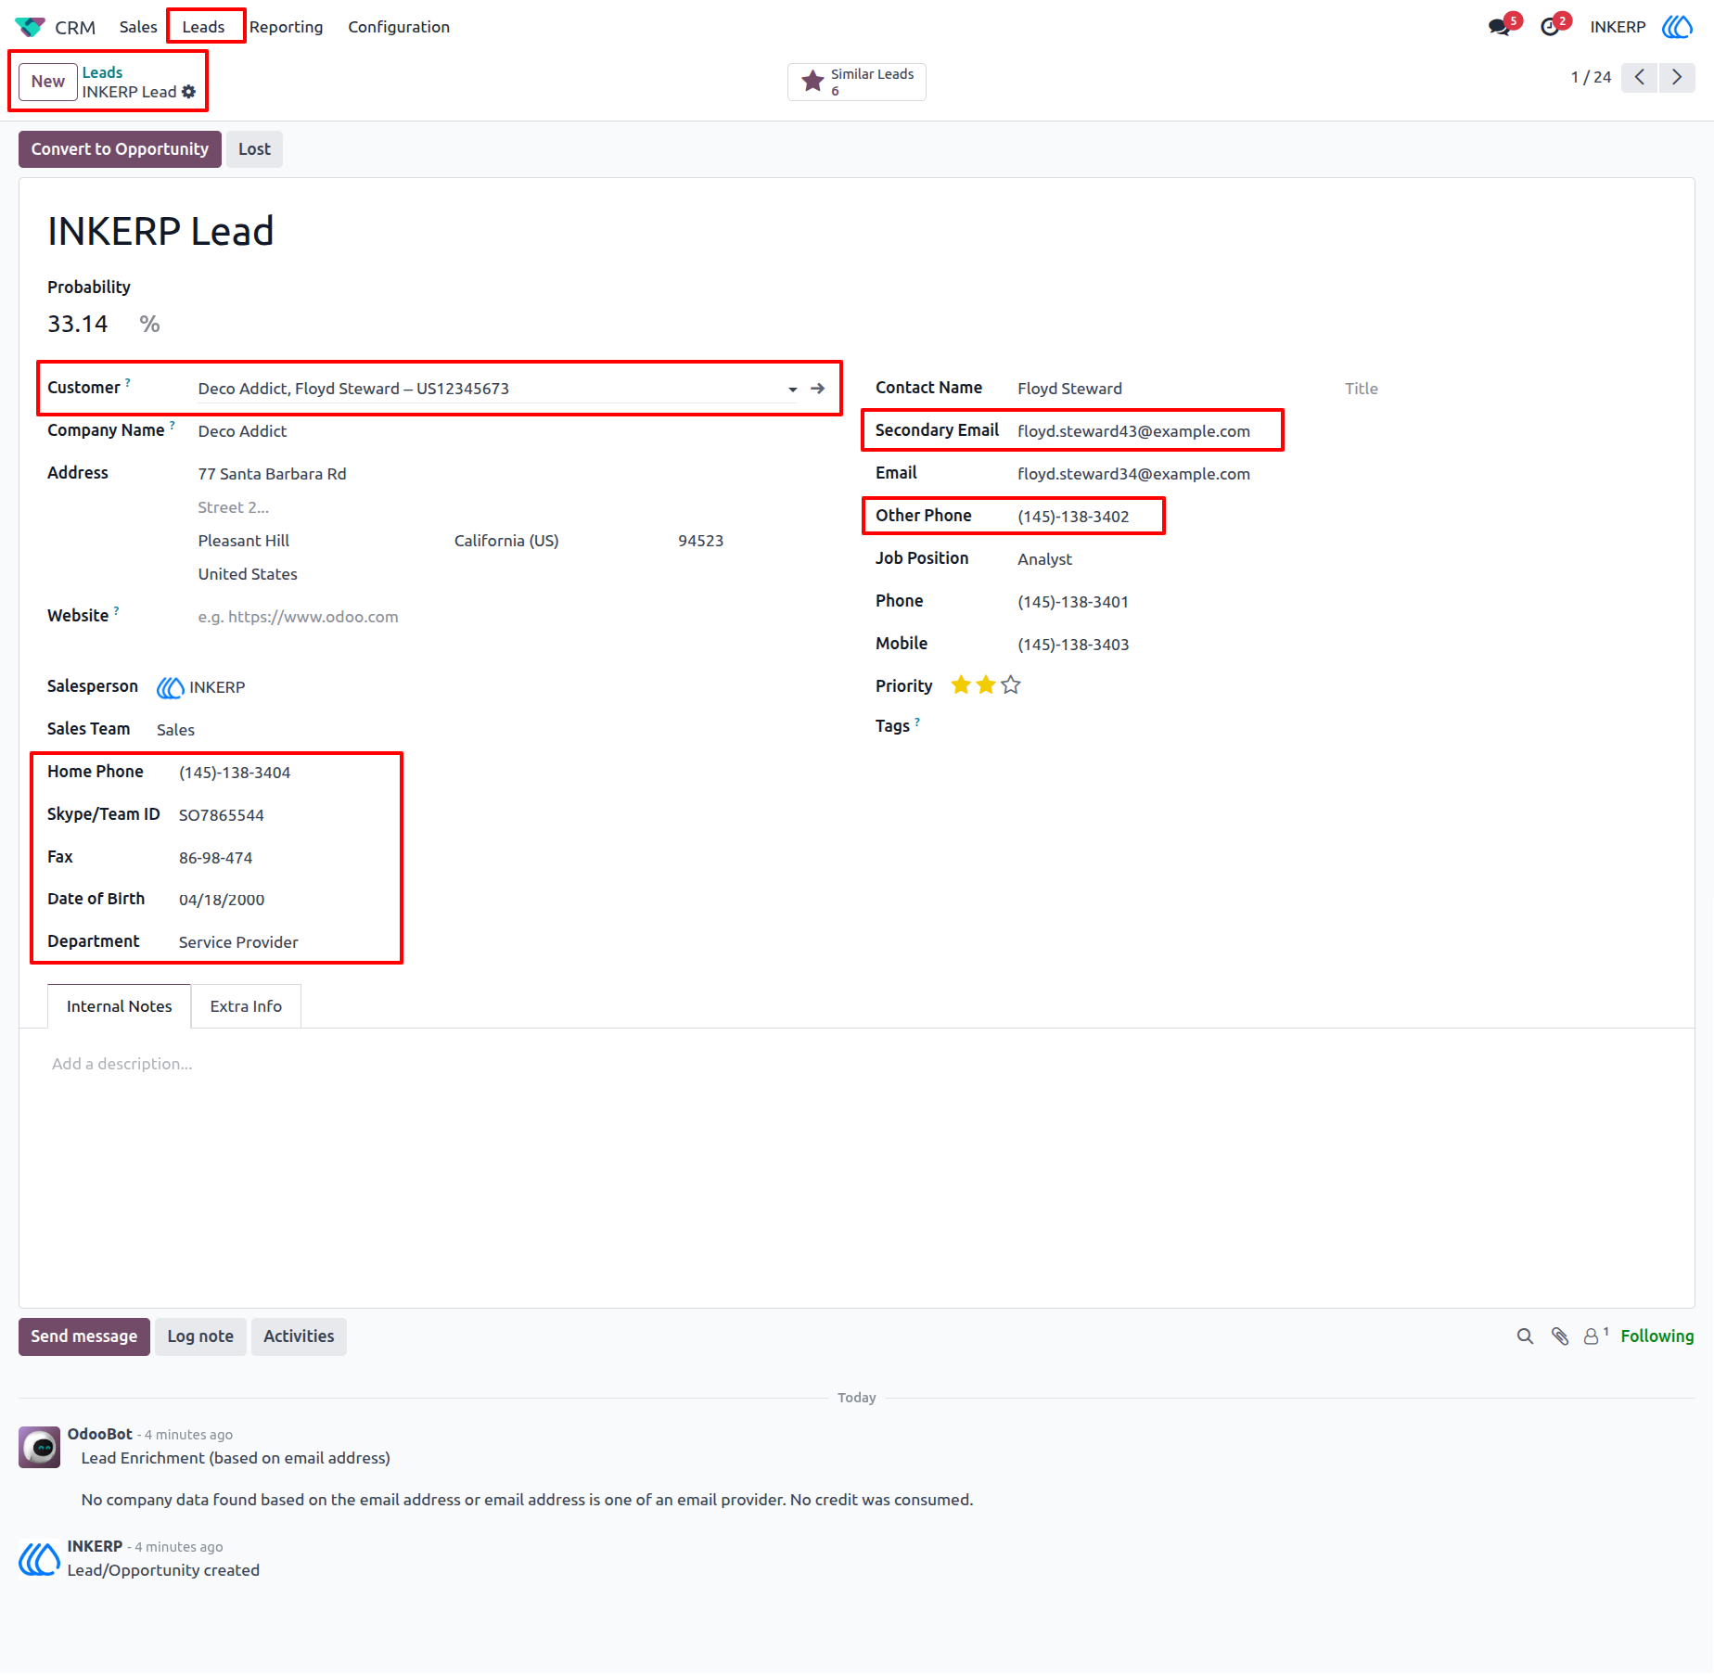Switch to the Extra Info tab
The width and height of the screenshot is (1714, 1675).
[x=246, y=1006]
